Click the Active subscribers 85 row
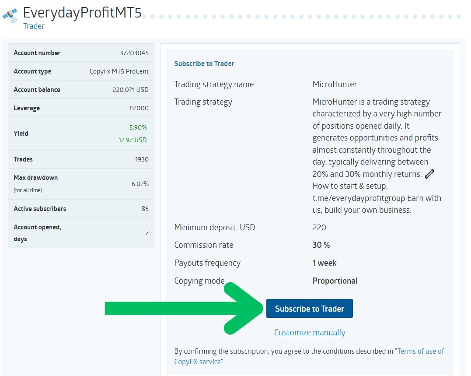Image resolution: width=471 pixels, height=376 pixels. tap(81, 209)
